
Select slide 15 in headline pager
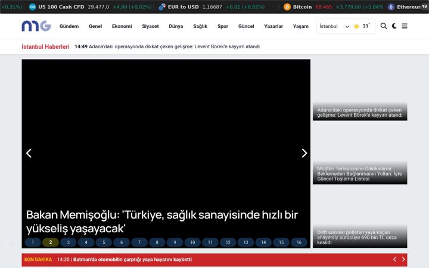pyautogui.click(x=281, y=242)
